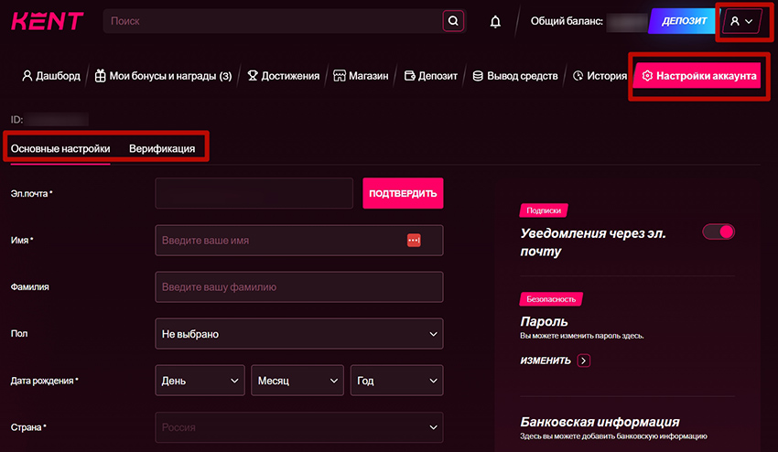
Task: Select the Основные настройки tab
Action: coord(60,148)
